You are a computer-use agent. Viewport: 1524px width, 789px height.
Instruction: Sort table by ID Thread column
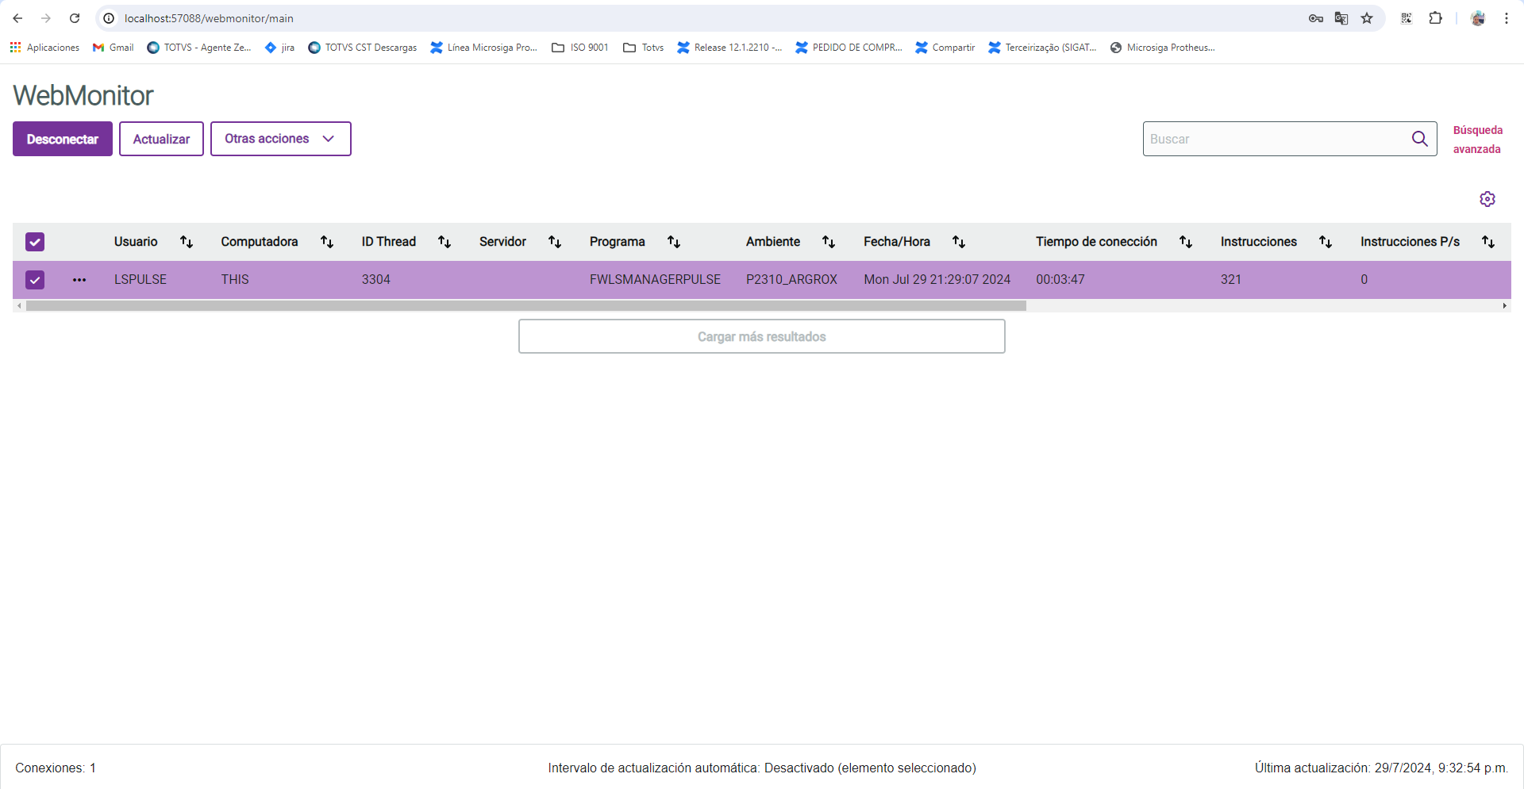(444, 242)
